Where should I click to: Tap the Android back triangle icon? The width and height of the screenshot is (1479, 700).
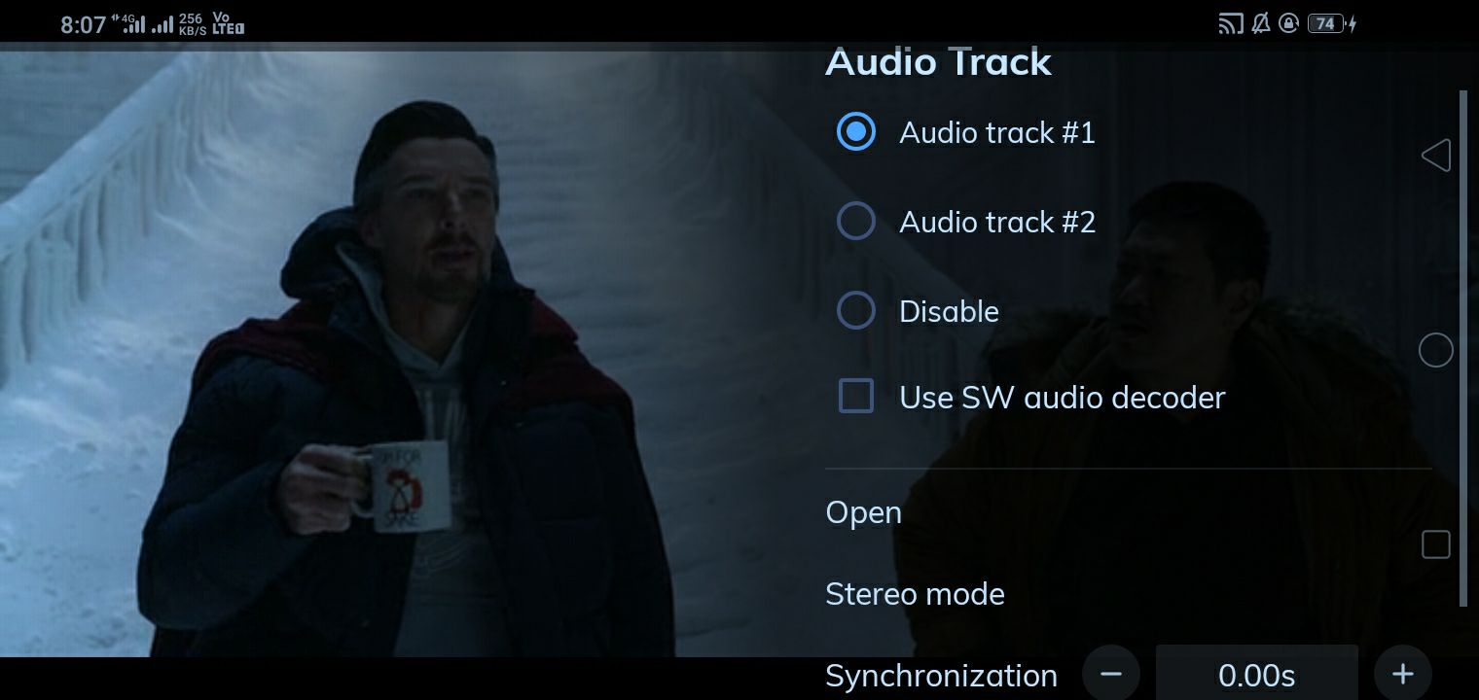point(1436,156)
